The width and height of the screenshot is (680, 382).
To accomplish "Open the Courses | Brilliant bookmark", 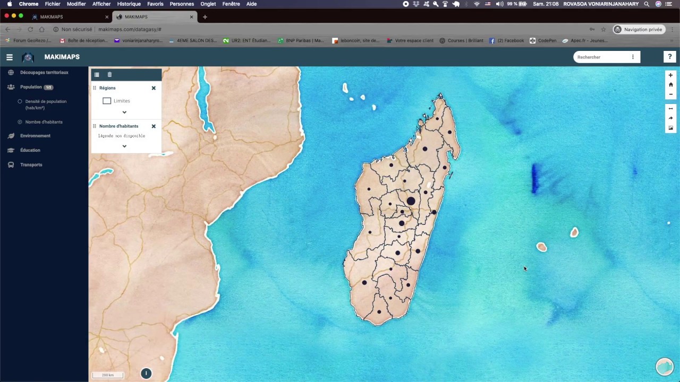I will point(461,41).
